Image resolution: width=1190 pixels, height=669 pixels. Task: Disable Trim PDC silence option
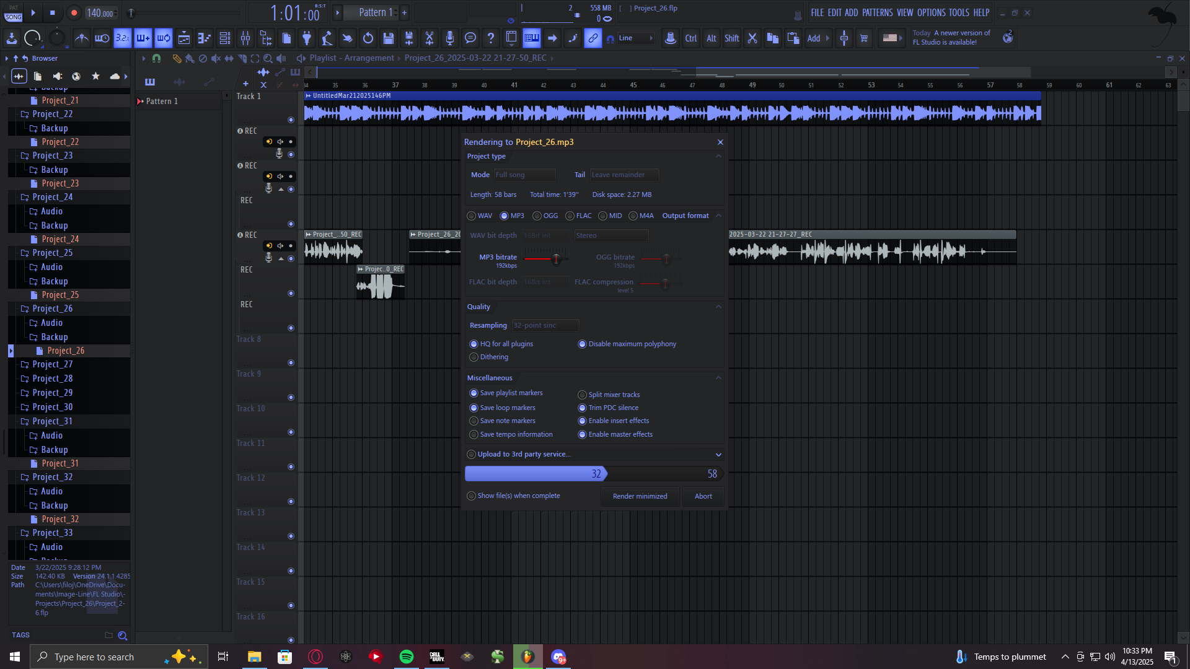pos(583,408)
